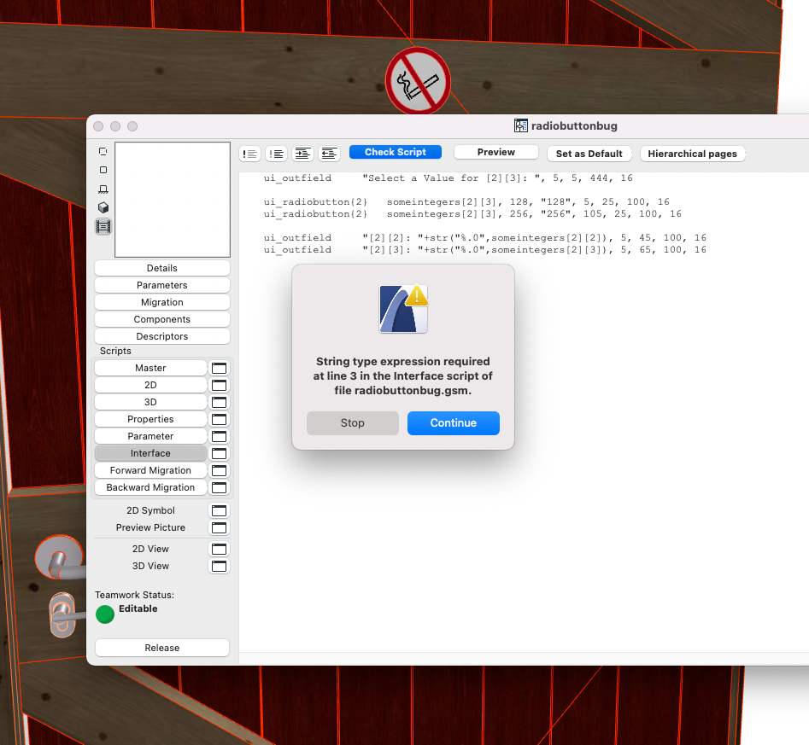
Task: Open 3D script in separate window icon
Action: coord(220,402)
